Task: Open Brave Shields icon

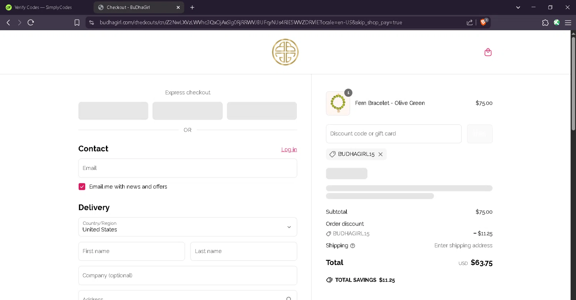Action: tap(483, 22)
